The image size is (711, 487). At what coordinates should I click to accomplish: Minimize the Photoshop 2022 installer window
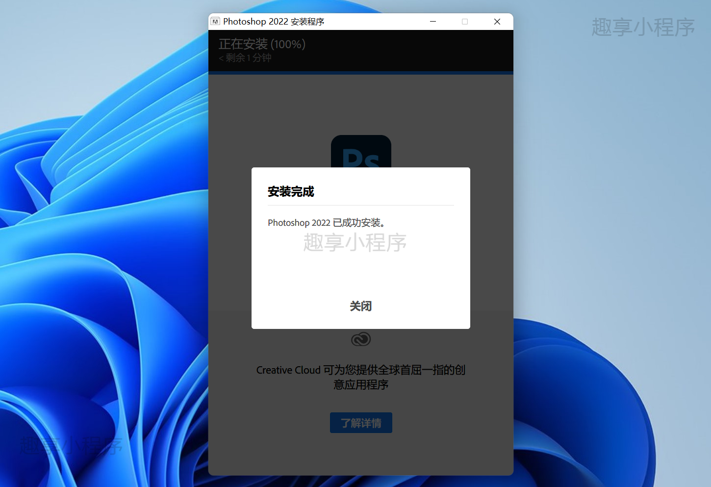pyautogui.click(x=433, y=22)
